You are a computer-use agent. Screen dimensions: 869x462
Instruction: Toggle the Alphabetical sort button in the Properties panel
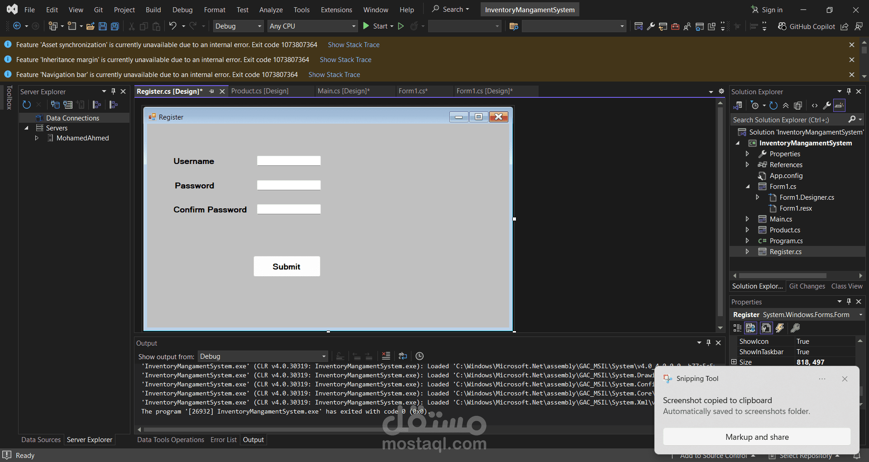[750, 327]
